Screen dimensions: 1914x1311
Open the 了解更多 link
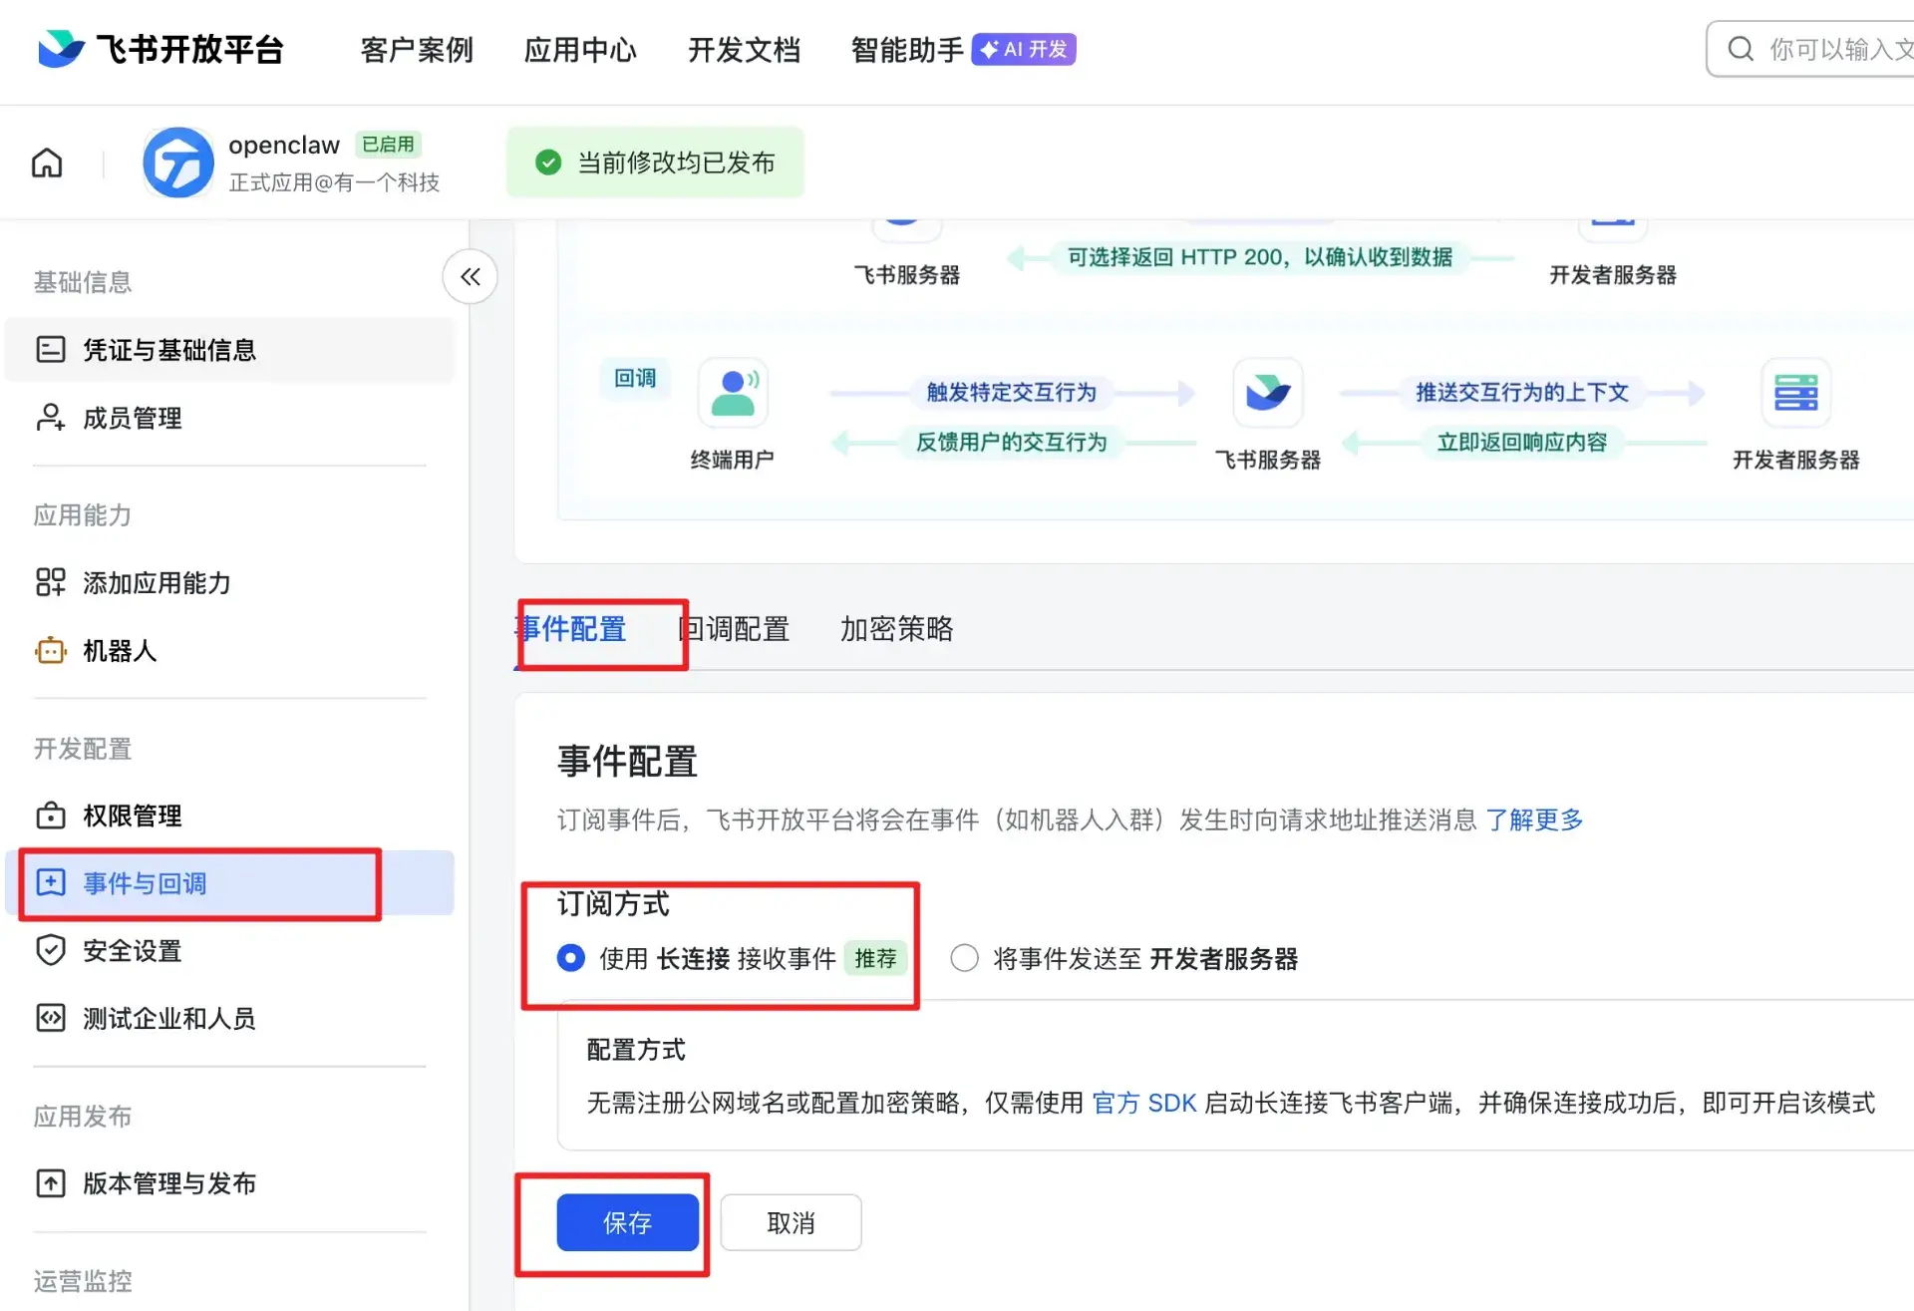click(x=1534, y=819)
